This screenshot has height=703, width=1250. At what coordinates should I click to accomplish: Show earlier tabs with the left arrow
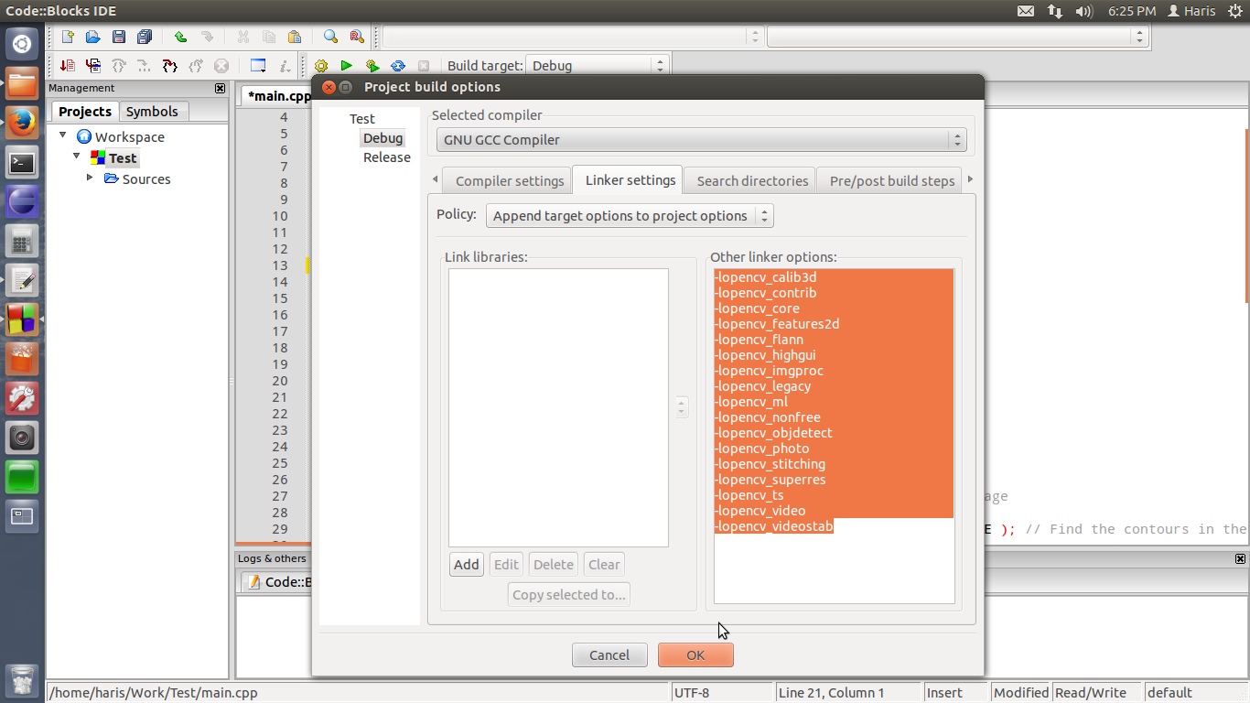[x=434, y=179]
